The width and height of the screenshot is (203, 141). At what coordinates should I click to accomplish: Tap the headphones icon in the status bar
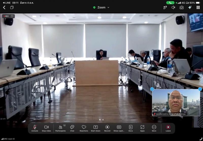(187, 3)
